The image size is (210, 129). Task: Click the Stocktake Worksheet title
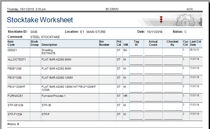[x=40, y=20]
